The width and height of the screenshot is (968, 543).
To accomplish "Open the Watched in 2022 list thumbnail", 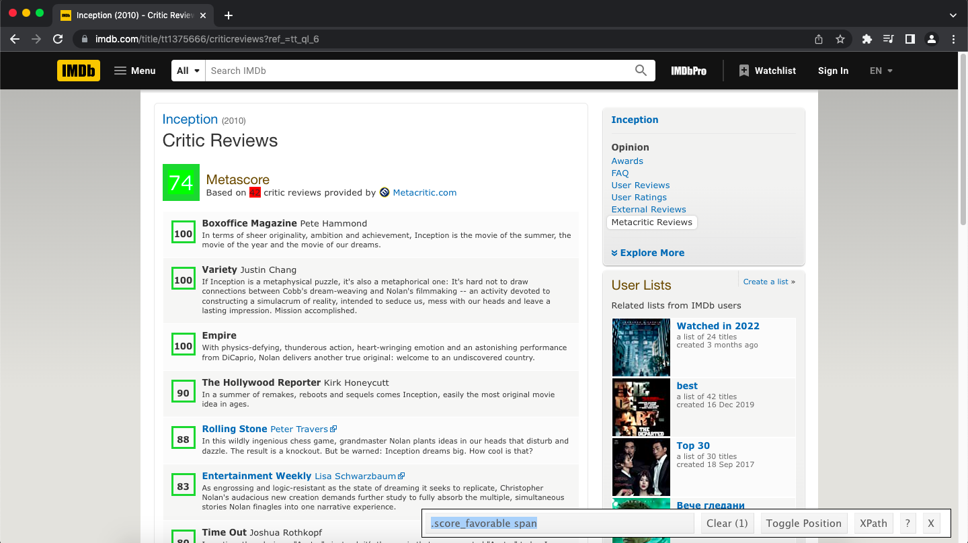I will [x=641, y=347].
